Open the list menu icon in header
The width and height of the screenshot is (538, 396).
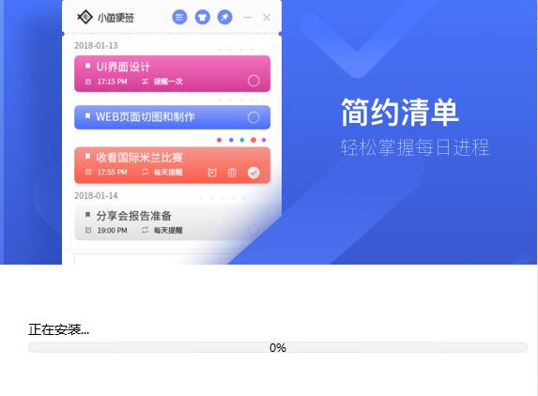click(x=179, y=17)
